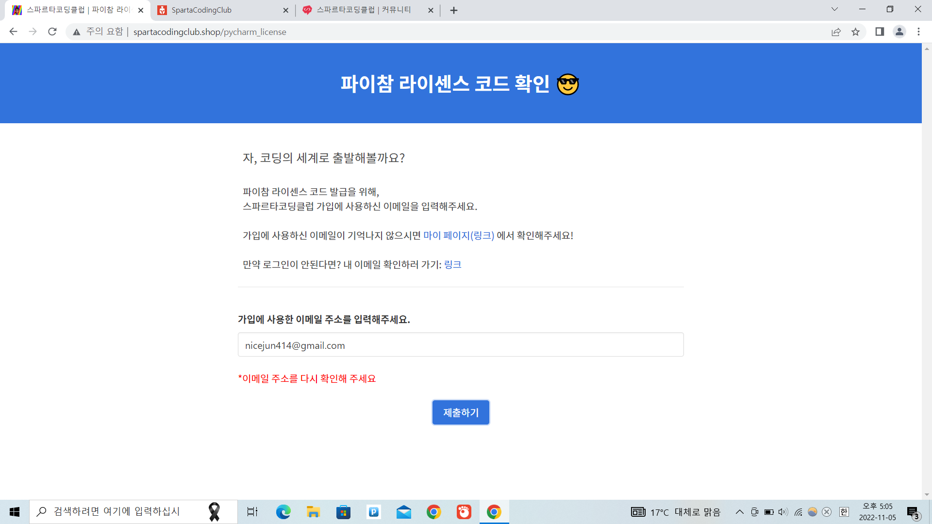Open the taskbar clock and date
Screen dimensions: 932x524
click(x=877, y=512)
